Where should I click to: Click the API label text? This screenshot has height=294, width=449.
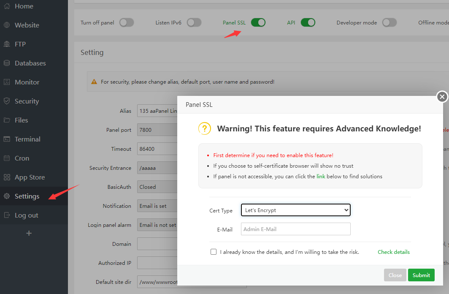click(291, 23)
